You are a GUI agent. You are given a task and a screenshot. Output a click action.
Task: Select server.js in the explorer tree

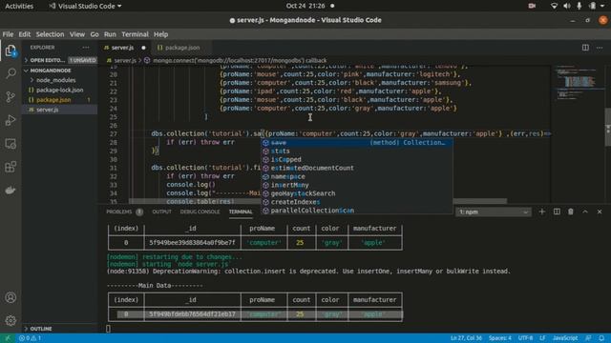(48, 110)
